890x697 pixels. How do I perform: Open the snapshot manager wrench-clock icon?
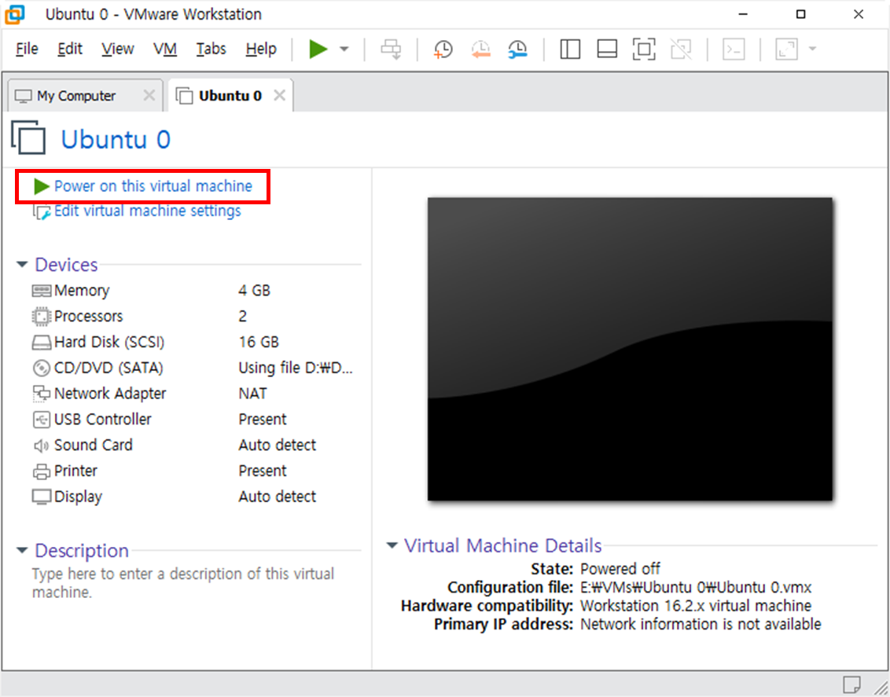517,50
